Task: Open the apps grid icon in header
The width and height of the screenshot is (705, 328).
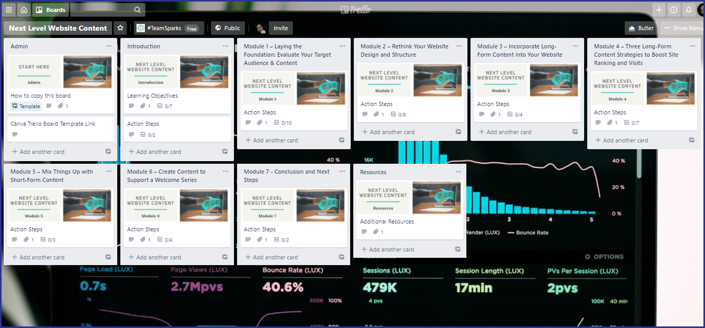Action: pyautogui.click(x=9, y=9)
